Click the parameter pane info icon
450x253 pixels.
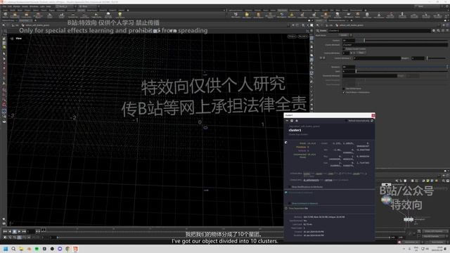point(443,31)
